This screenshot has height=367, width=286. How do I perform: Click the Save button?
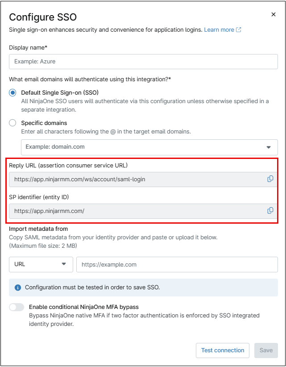(x=266, y=350)
